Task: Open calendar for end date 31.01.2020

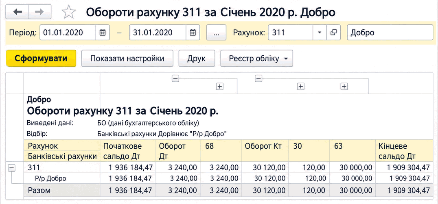Action: point(193,33)
